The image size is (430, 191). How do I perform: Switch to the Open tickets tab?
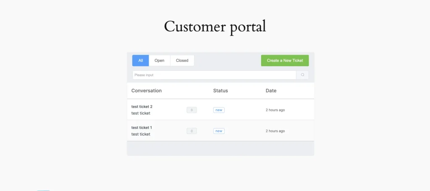click(x=159, y=60)
